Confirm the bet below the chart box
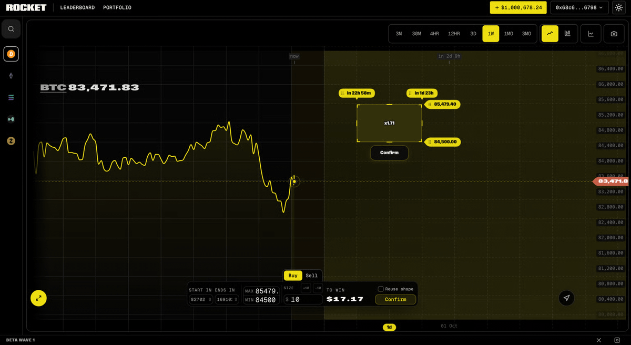 point(389,153)
